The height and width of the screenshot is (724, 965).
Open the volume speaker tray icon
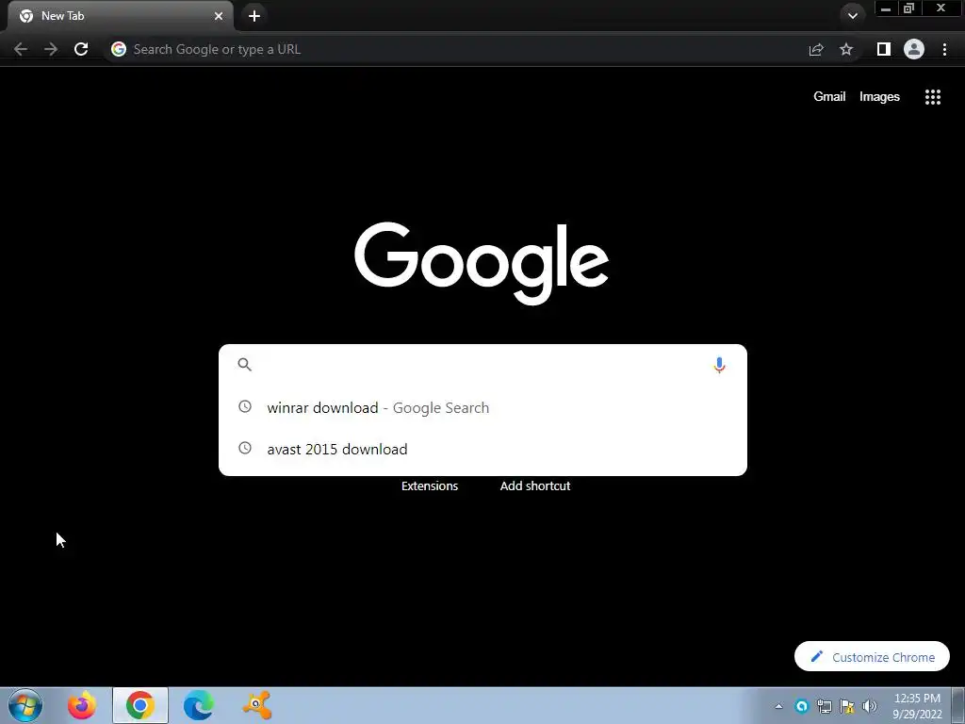tap(870, 706)
